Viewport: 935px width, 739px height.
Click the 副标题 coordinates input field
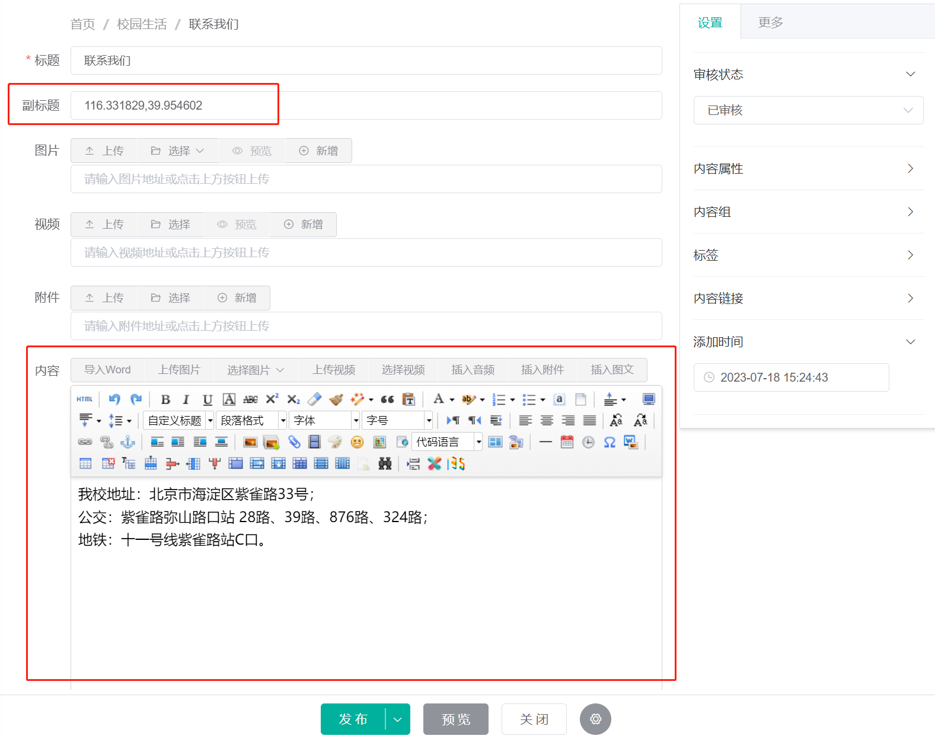click(366, 105)
